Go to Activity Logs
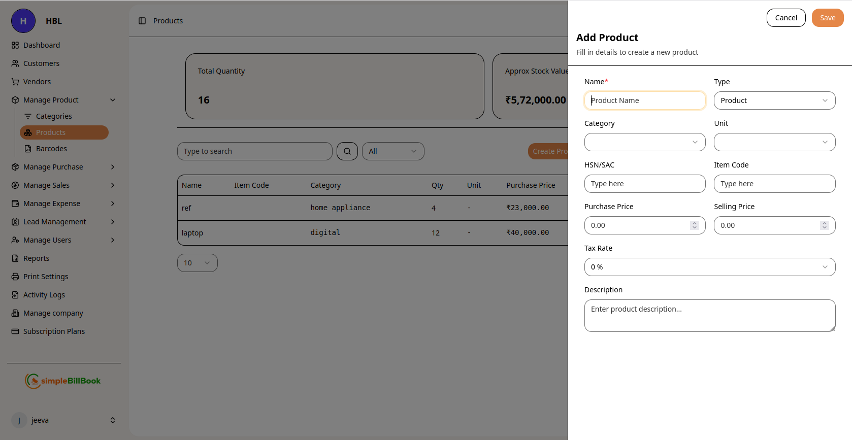The height and width of the screenshot is (440, 852). (44, 295)
